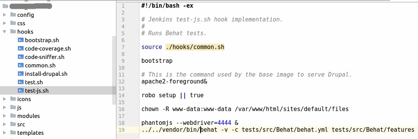Screen dimensions: 418x139
Task: Open the src folder entry
Action: [x=21, y=124]
